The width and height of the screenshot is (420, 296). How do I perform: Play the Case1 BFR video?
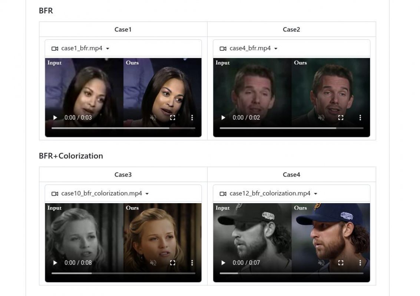tap(55, 118)
